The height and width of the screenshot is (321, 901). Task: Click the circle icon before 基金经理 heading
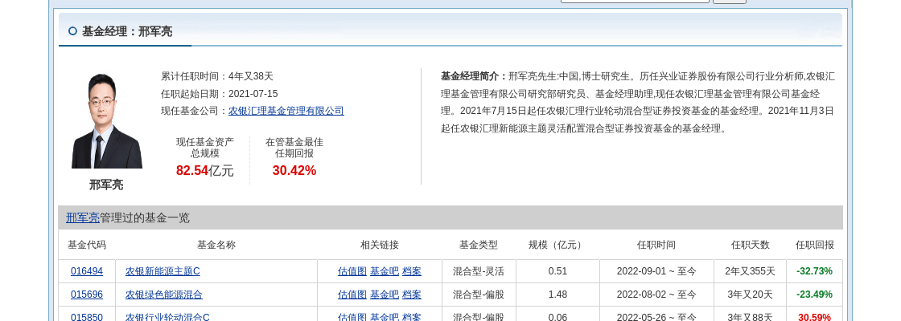(x=72, y=31)
